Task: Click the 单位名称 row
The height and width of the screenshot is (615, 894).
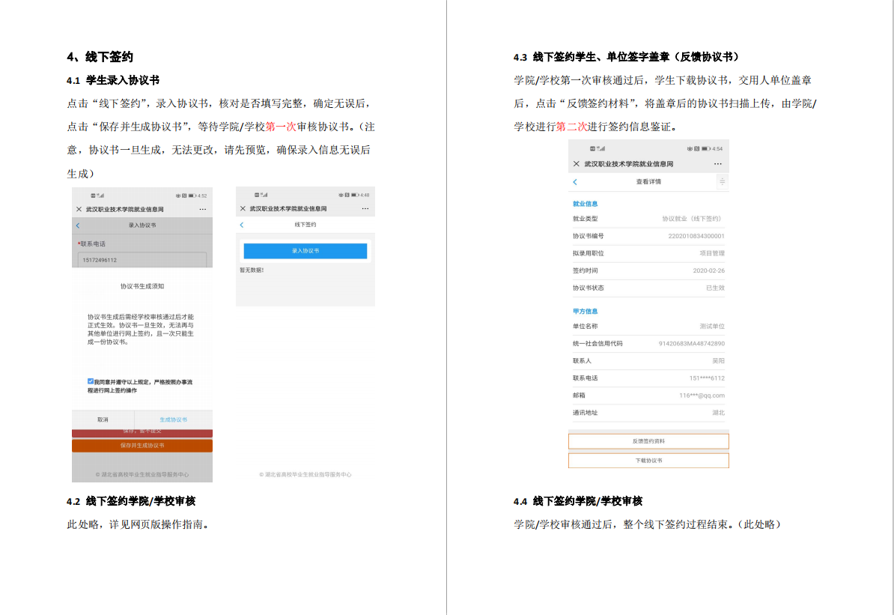Action: tap(648, 327)
